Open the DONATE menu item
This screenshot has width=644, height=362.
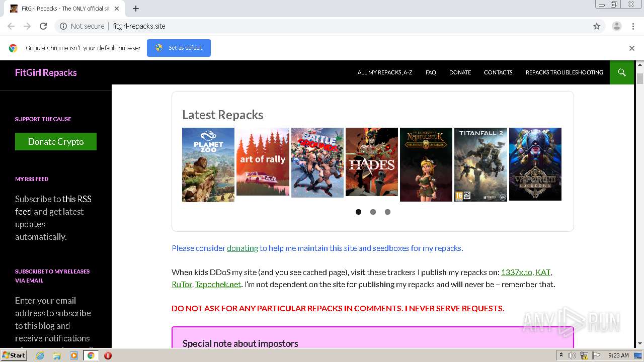[x=460, y=72]
